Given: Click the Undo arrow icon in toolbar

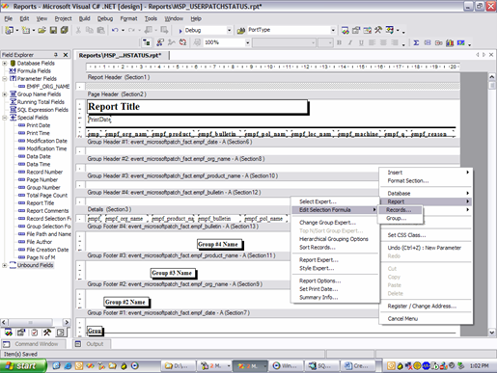Looking at the screenshot, I should click(115, 30).
